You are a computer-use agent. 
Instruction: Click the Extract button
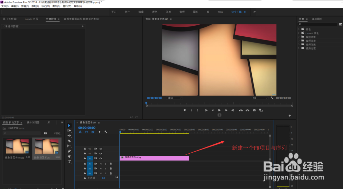click(247, 110)
